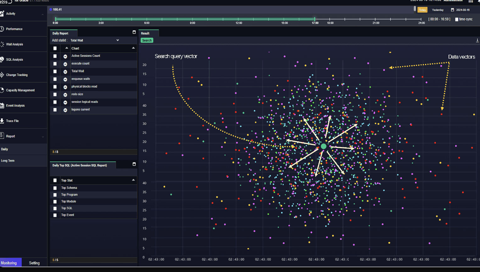Remove Active Sessions Count chart with minus icon
480x272 pixels.
pyautogui.click(x=65, y=56)
